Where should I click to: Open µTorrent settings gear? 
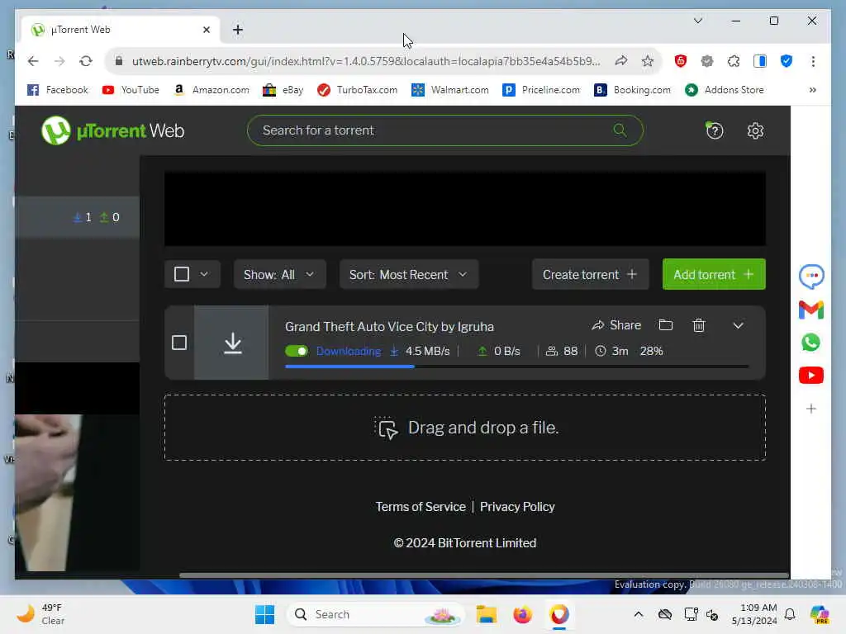pyautogui.click(x=755, y=130)
